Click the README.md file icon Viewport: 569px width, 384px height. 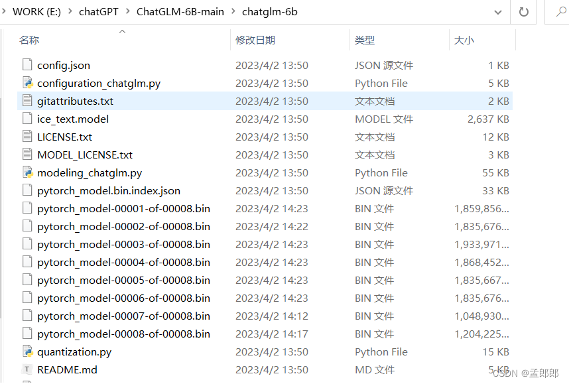pyautogui.click(x=27, y=369)
